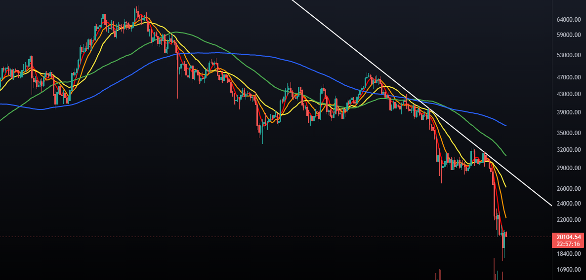586x280 pixels.
Task: Click the 22000.00 price axis label
Action: [568, 219]
